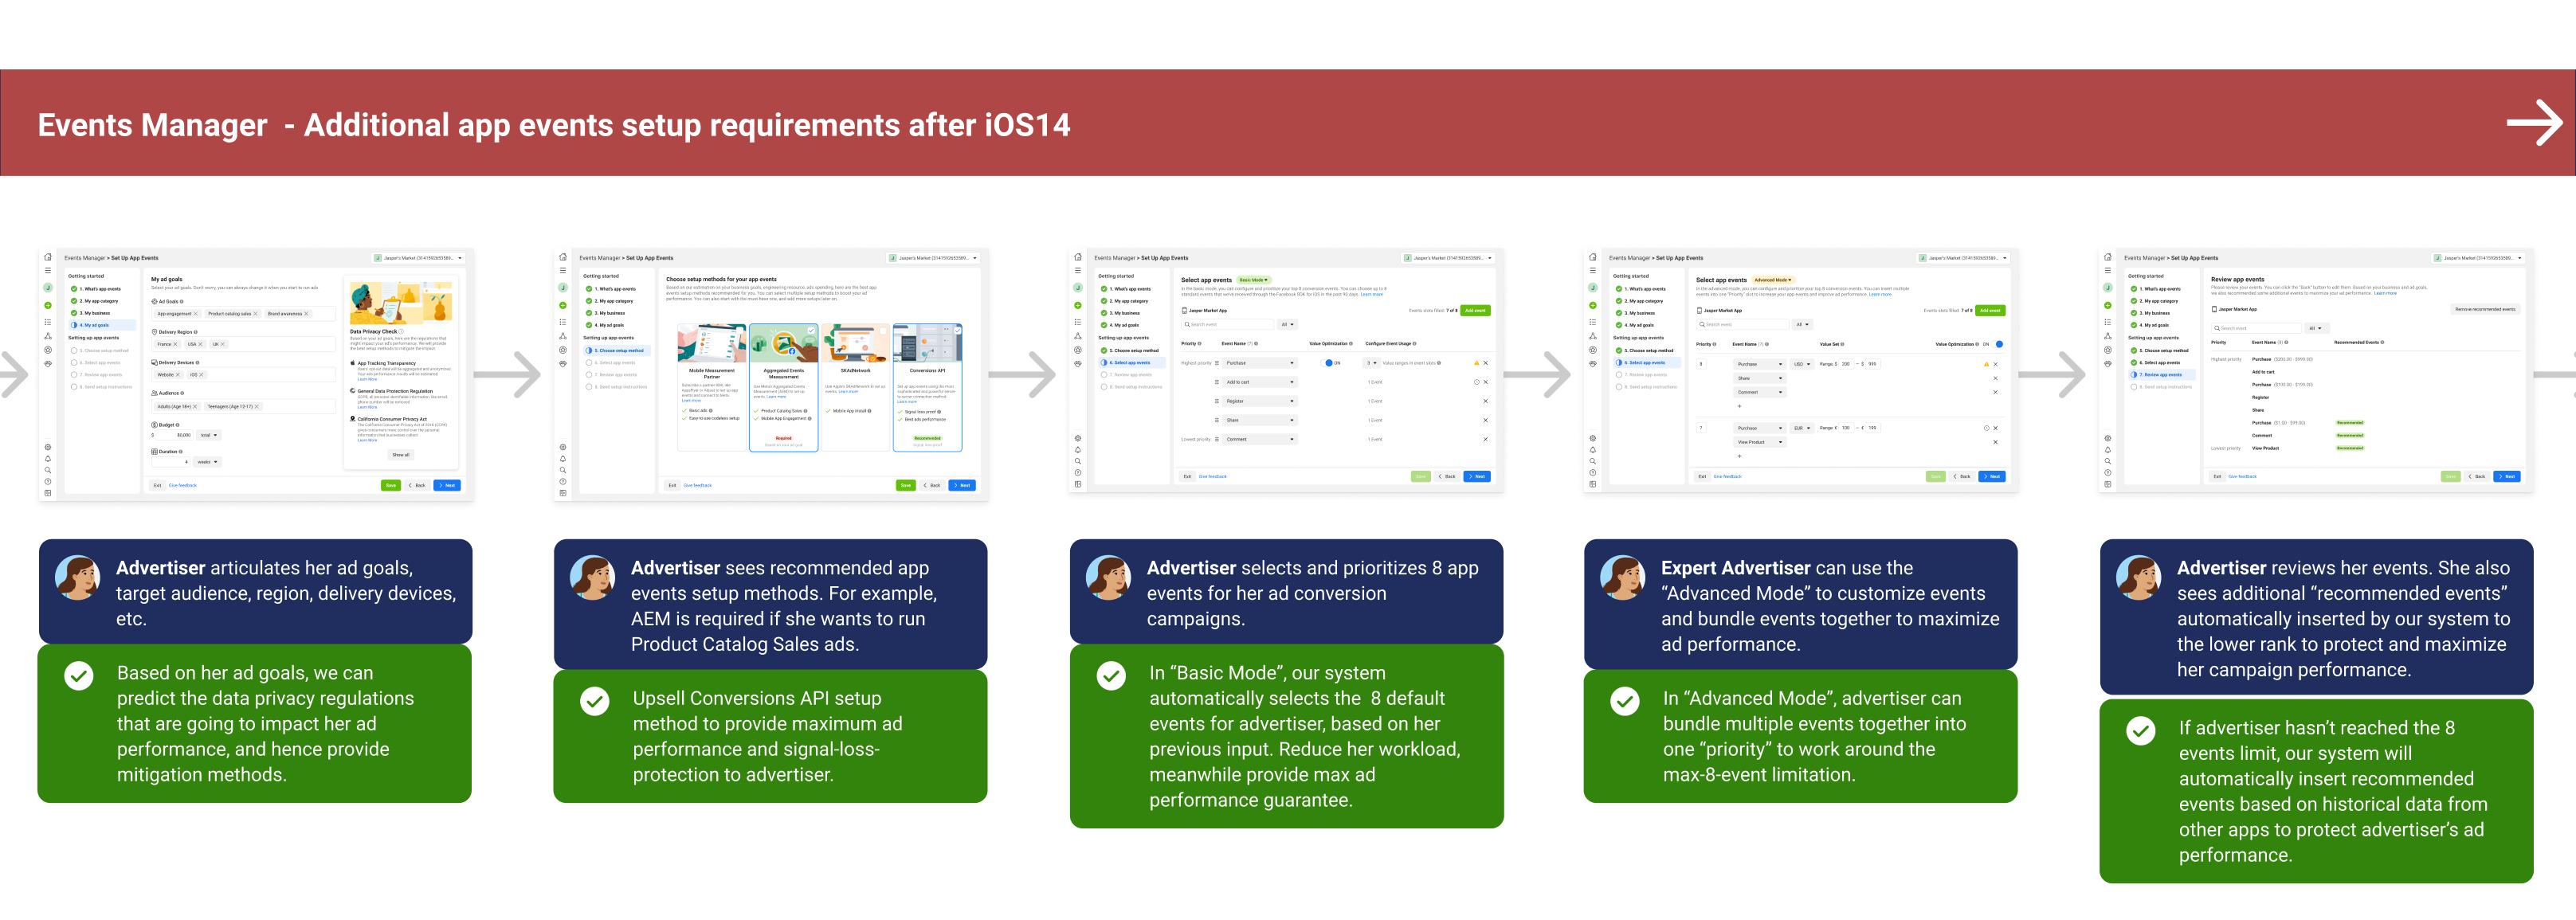Click warning triangle icon on the Basic Mode Purchase row
Image resolution: width=2576 pixels, height=920 pixels.
pyautogui.click(x=1476, y=363)
